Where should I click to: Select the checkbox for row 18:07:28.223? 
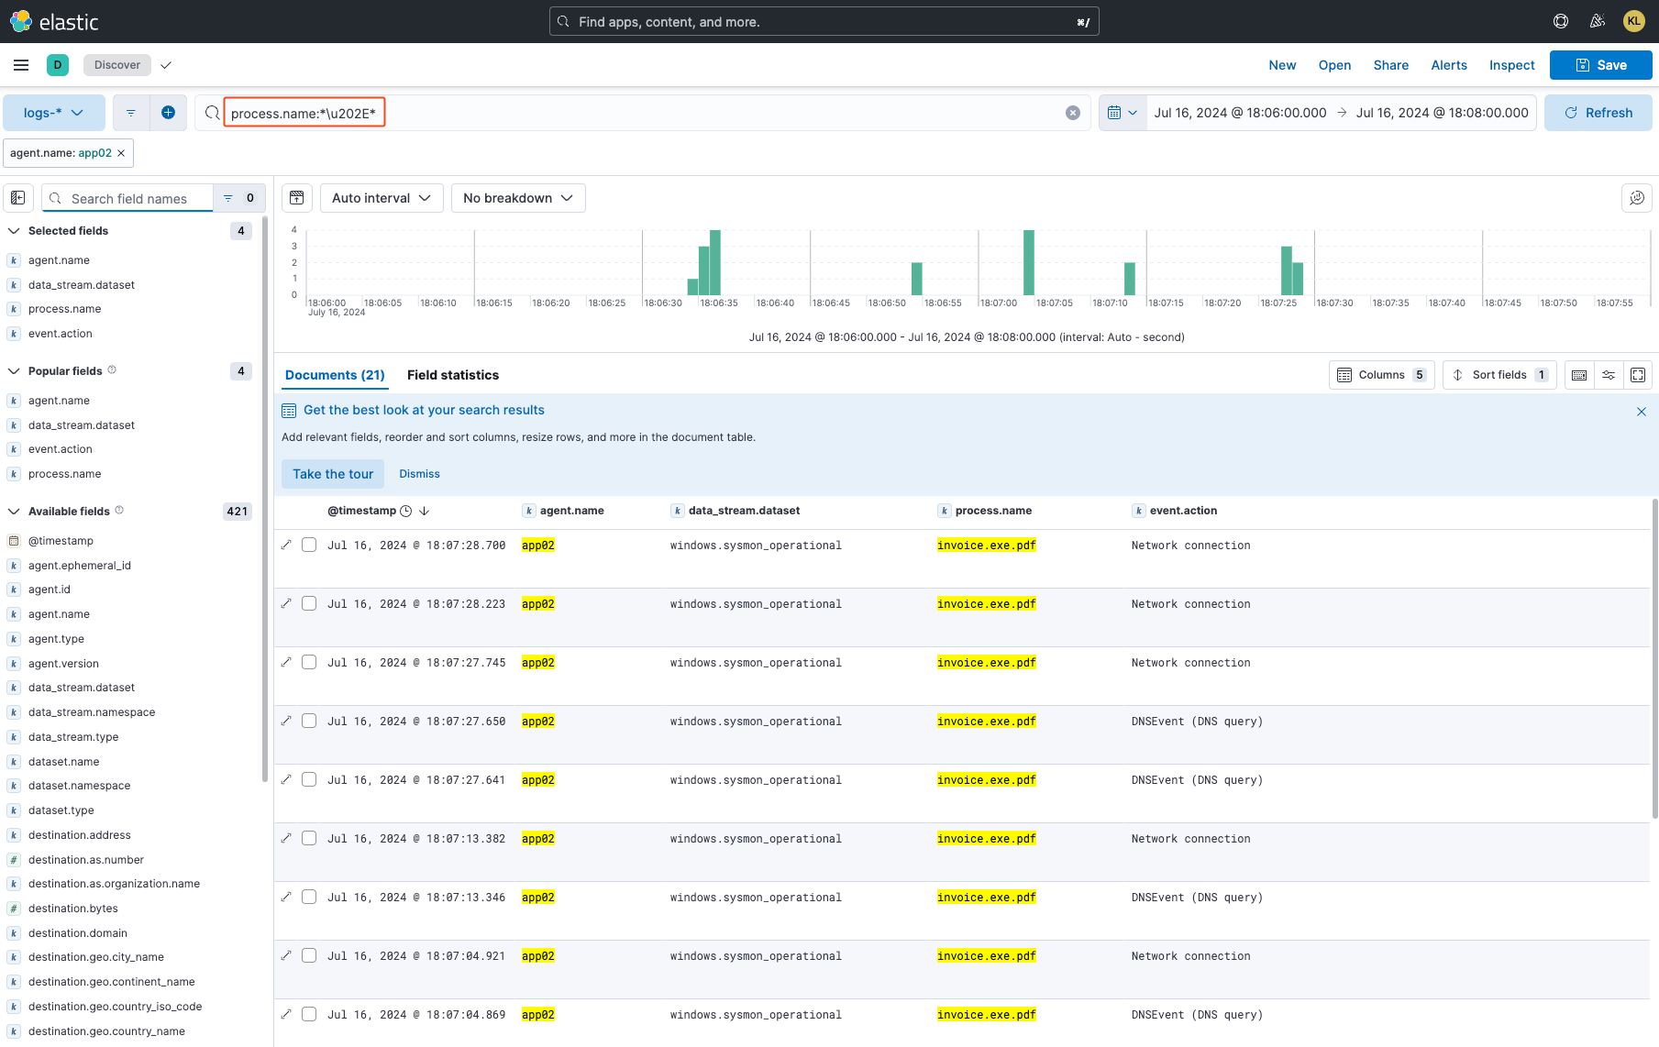coord(309,603)
